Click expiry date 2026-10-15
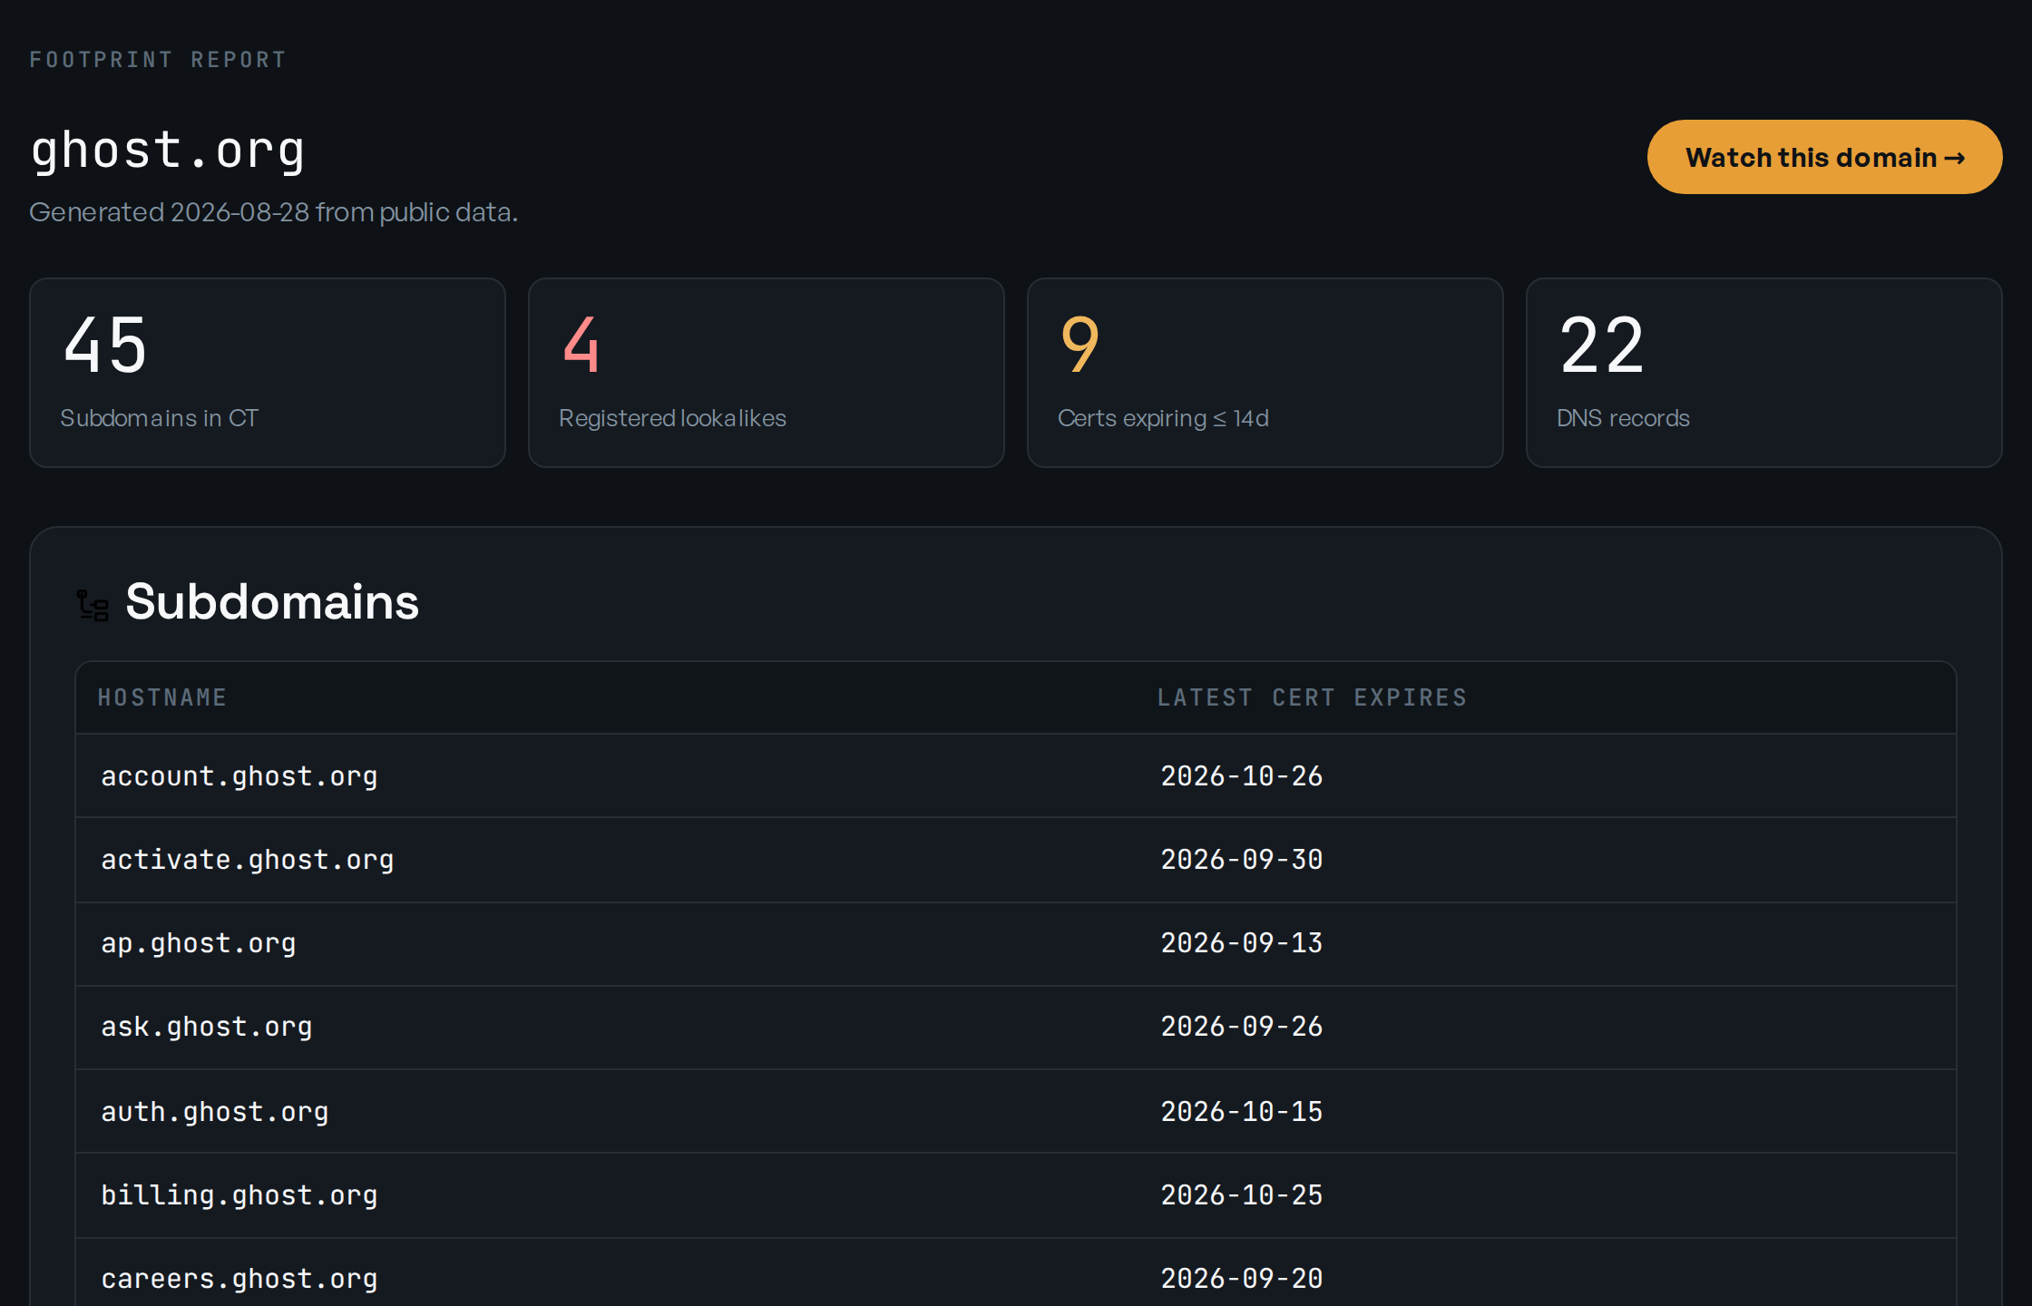Image resolution: width=2032 pixels, height=1306 pixels. (x=1242, y=1112)
